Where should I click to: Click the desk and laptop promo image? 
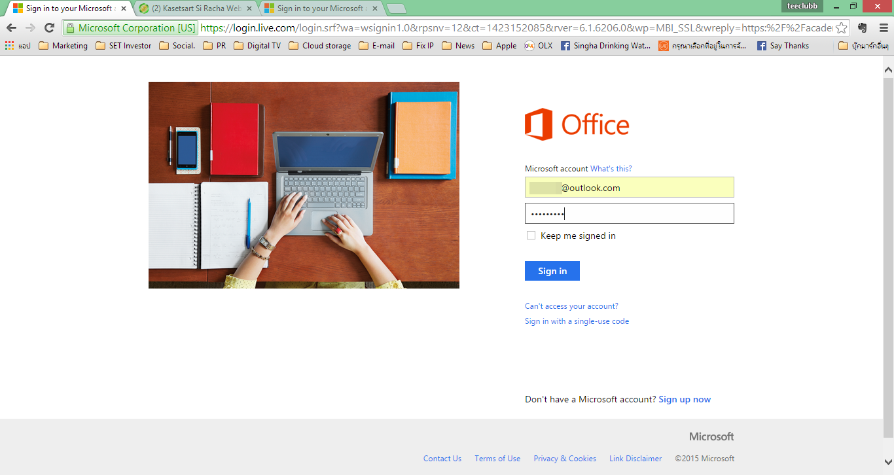[304, 185]
